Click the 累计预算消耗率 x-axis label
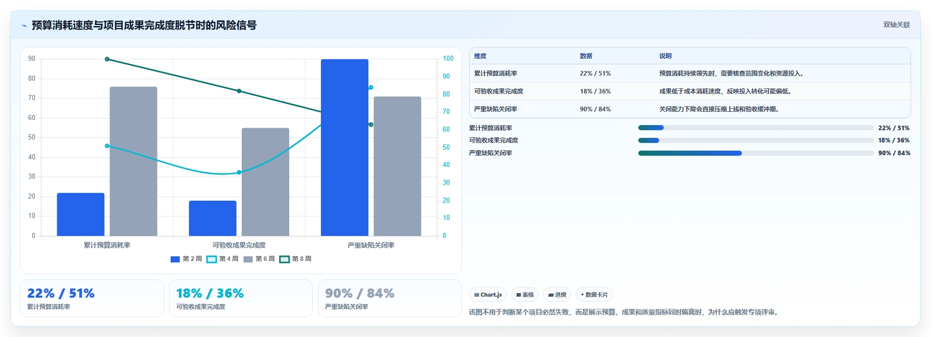 pos(107,245)
